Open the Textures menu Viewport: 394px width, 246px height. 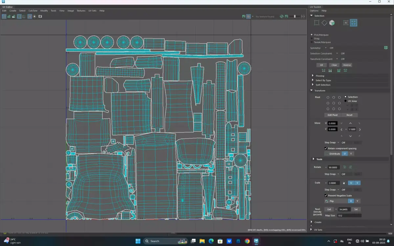pyautogui.click(x=81, y=11)
